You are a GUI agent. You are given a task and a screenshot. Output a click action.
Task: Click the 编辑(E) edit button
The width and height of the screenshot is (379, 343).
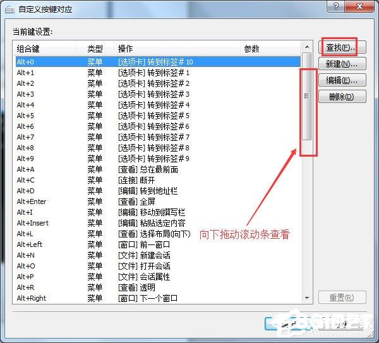pyautogui.click(x=342, y=80)
